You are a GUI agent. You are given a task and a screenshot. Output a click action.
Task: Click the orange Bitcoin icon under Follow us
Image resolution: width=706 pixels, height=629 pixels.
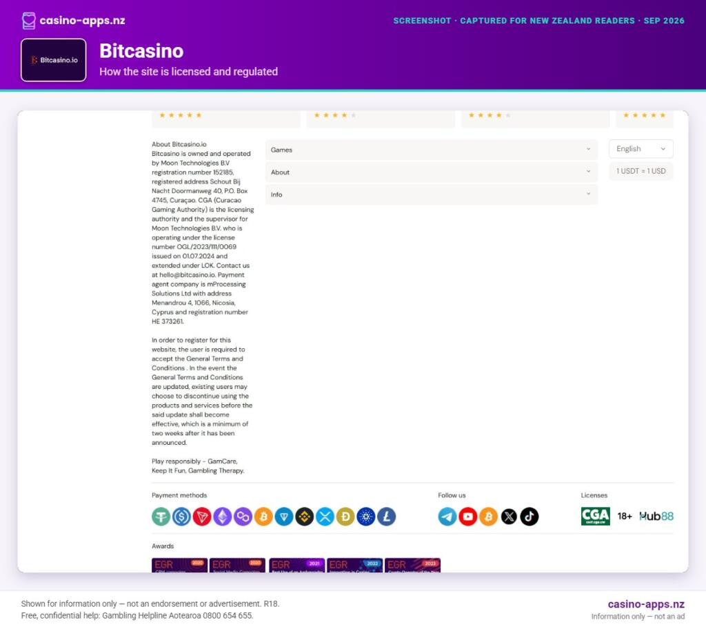tap(488, 517)
